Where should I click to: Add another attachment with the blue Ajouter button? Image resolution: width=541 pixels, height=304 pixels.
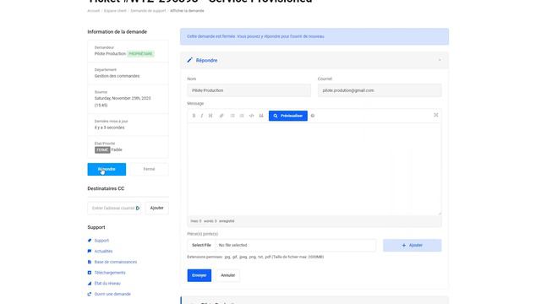click(x=412, y=246)
